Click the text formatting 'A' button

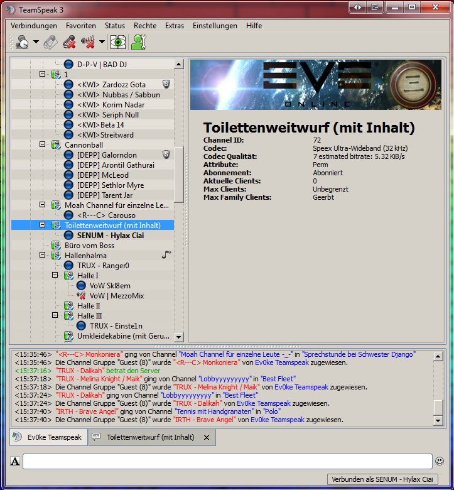[x=15, y=461]
